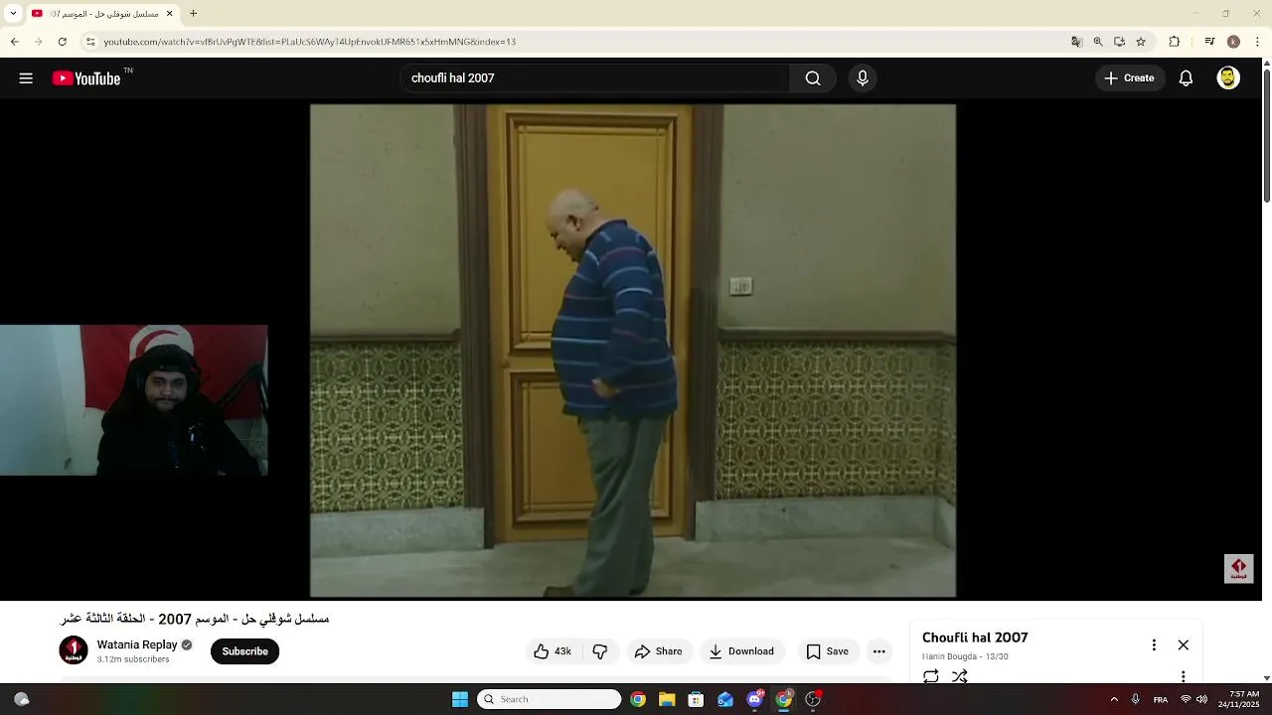Open File Explorer from the taskbar

(667, 699)
